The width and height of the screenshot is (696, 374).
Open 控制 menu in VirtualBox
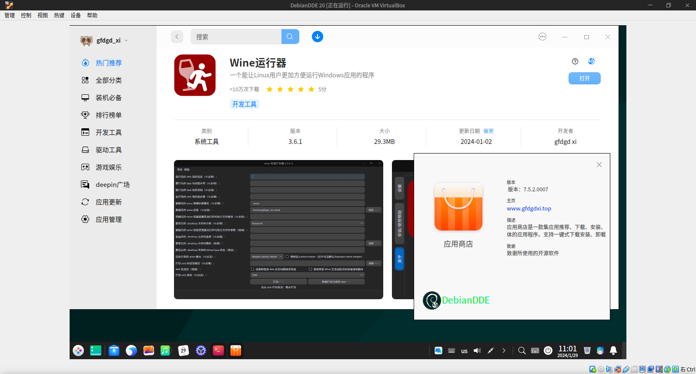[x=26, y=15]
